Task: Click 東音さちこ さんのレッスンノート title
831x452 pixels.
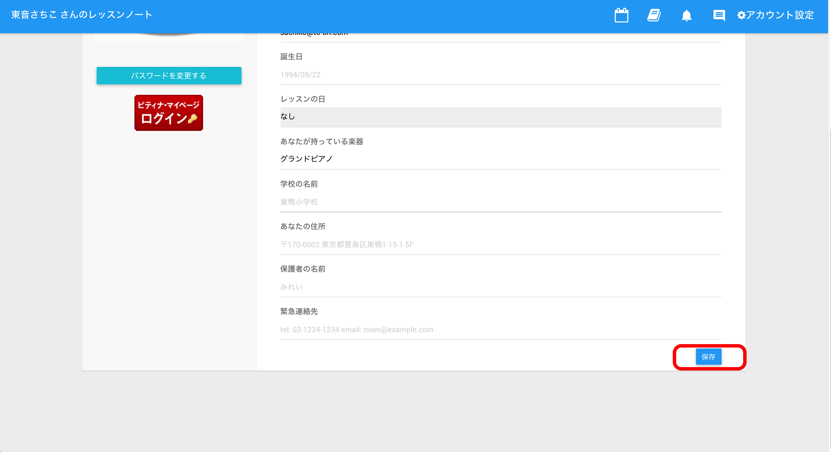Action: 81,15
